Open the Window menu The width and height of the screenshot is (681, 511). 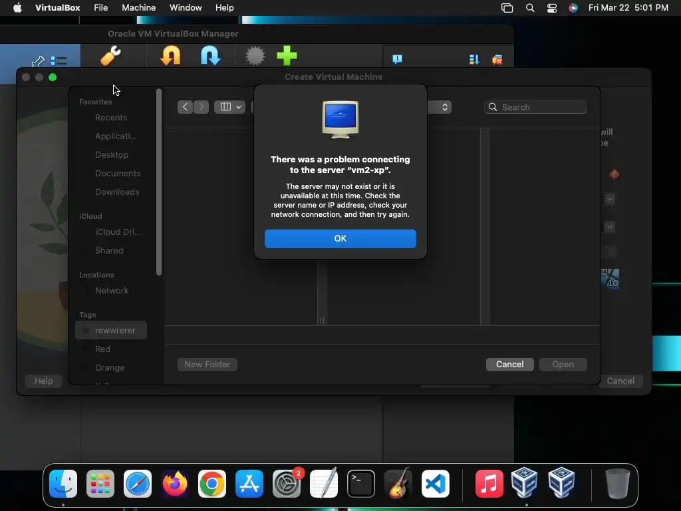coord(186,7)
